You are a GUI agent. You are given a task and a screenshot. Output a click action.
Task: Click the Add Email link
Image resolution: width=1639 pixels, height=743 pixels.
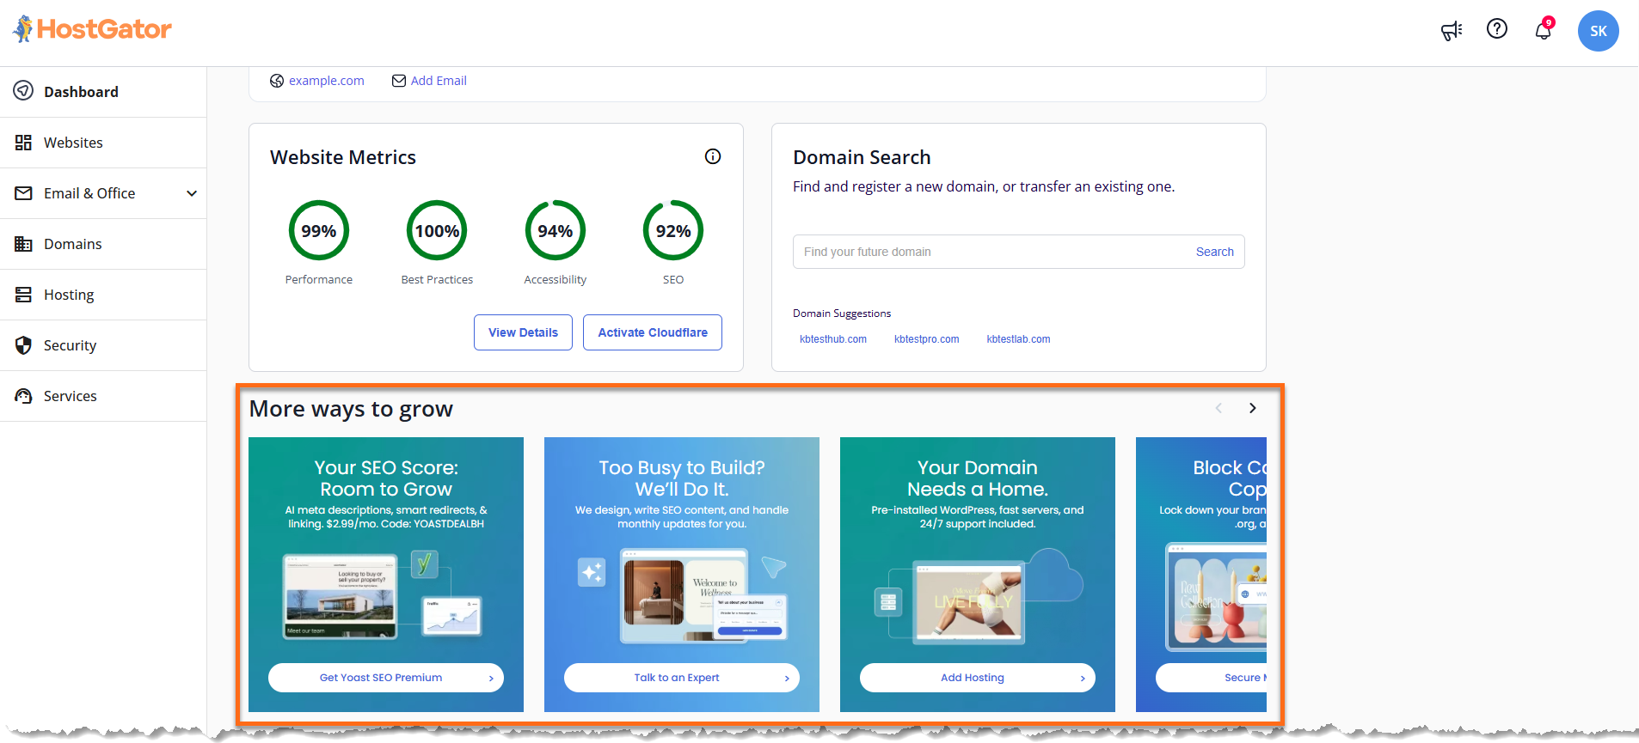pyautogui.click(x=439, y=81)
